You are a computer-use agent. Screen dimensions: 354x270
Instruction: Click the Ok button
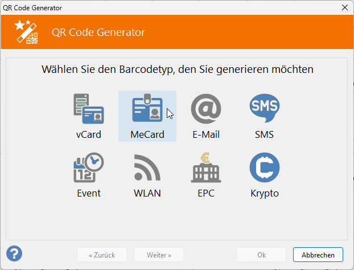[261, 255]
